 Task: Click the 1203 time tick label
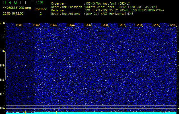pyautogui.click(x=53, y=25)
